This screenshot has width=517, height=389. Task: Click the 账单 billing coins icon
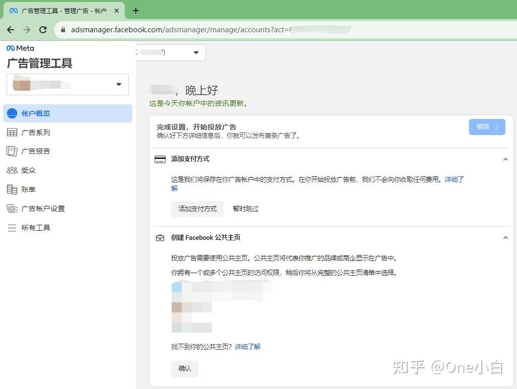12,189
